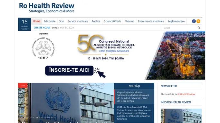
Task: Select the NOUTĂȚI tab header
Action: pyautogui.click(x=134, y=86)
